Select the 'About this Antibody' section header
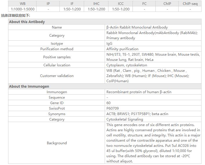The height and width of the screenshot is (165, 205). [27, 22]
